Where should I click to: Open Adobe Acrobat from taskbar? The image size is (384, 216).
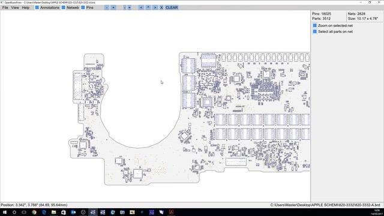click(x=171, y=212)
